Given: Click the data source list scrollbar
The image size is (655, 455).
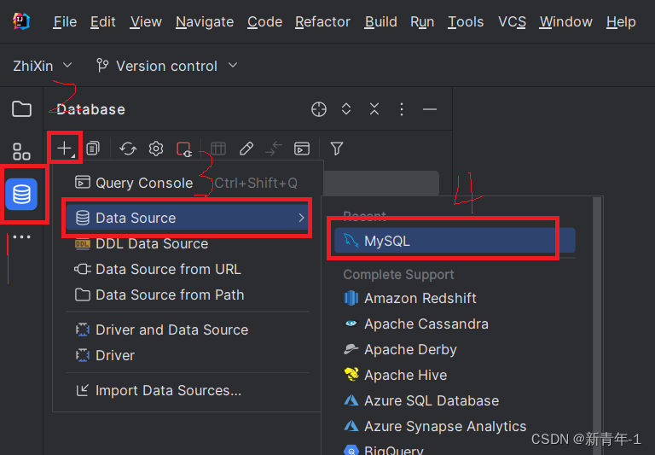Looking at the screenshot, I should pos(597,326).
